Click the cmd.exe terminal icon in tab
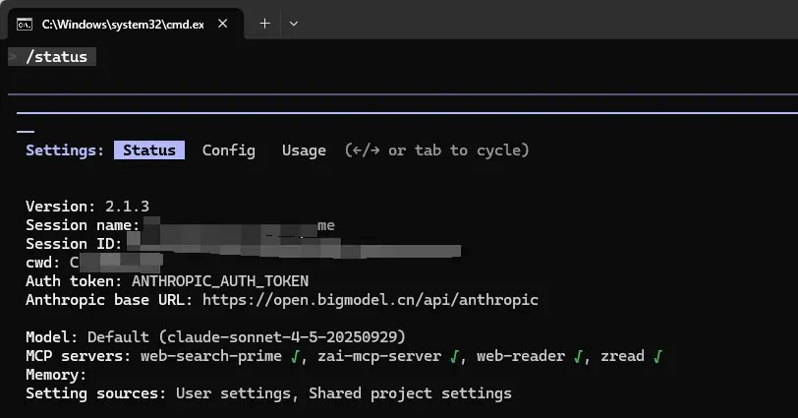 coord(24,24)
